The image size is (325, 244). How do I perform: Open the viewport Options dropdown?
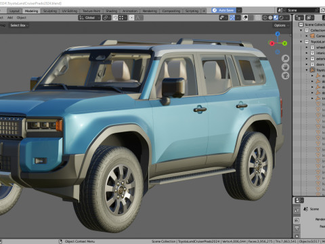pos(281,25)
